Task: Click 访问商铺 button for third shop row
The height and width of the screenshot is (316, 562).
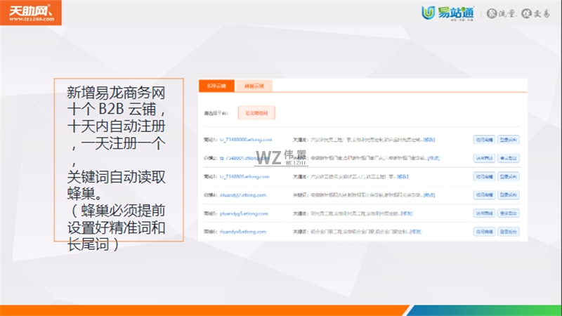Action: coord(484,175)
